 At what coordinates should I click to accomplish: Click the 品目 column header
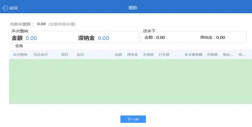80,54
